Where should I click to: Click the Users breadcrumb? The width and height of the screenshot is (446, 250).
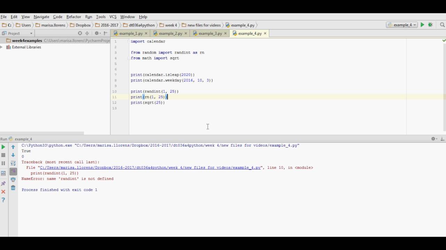click(x=23, y=25)
